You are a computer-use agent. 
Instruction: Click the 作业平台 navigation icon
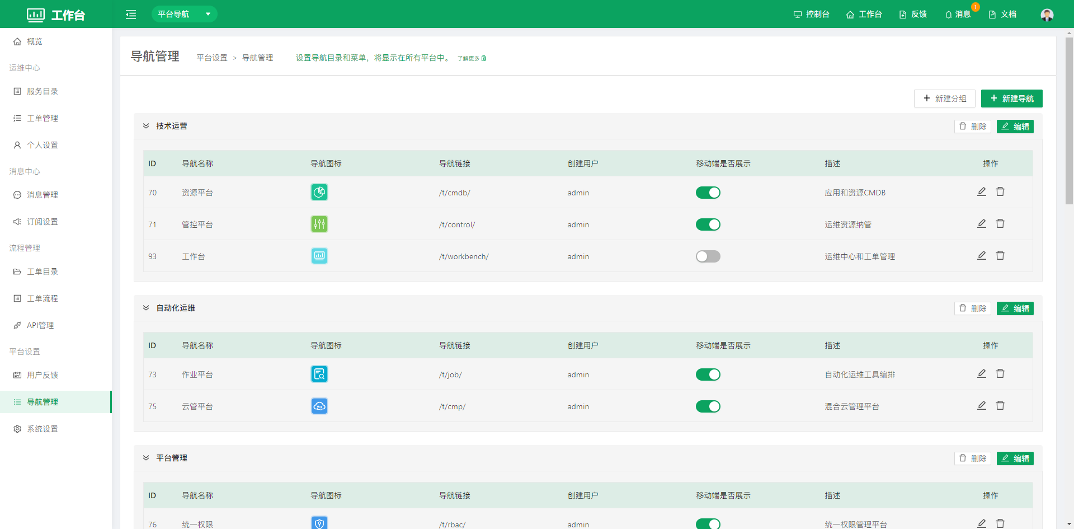point(319,374)
